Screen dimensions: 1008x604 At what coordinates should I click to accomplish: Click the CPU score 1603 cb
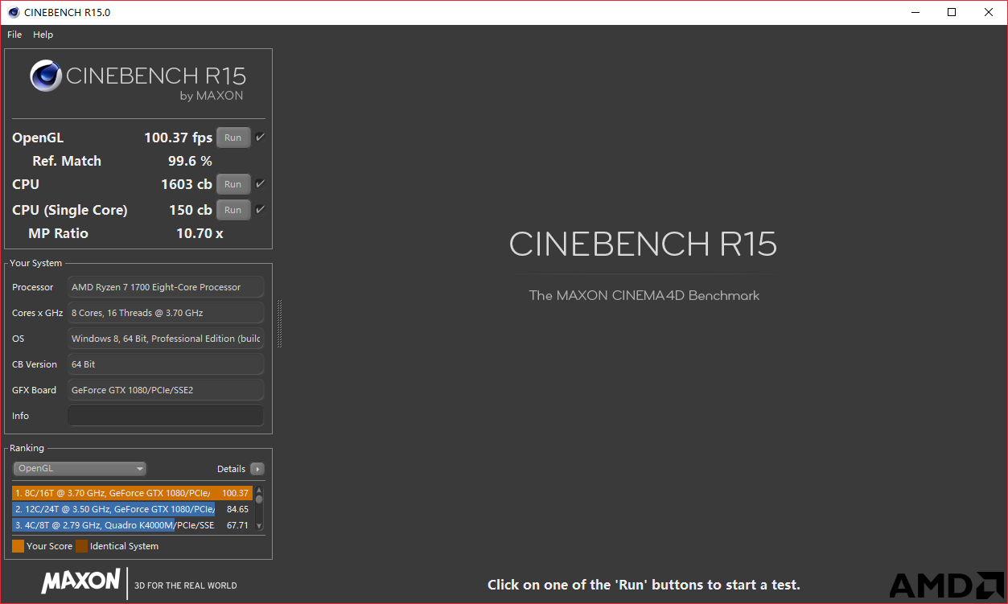pos(187,184)
